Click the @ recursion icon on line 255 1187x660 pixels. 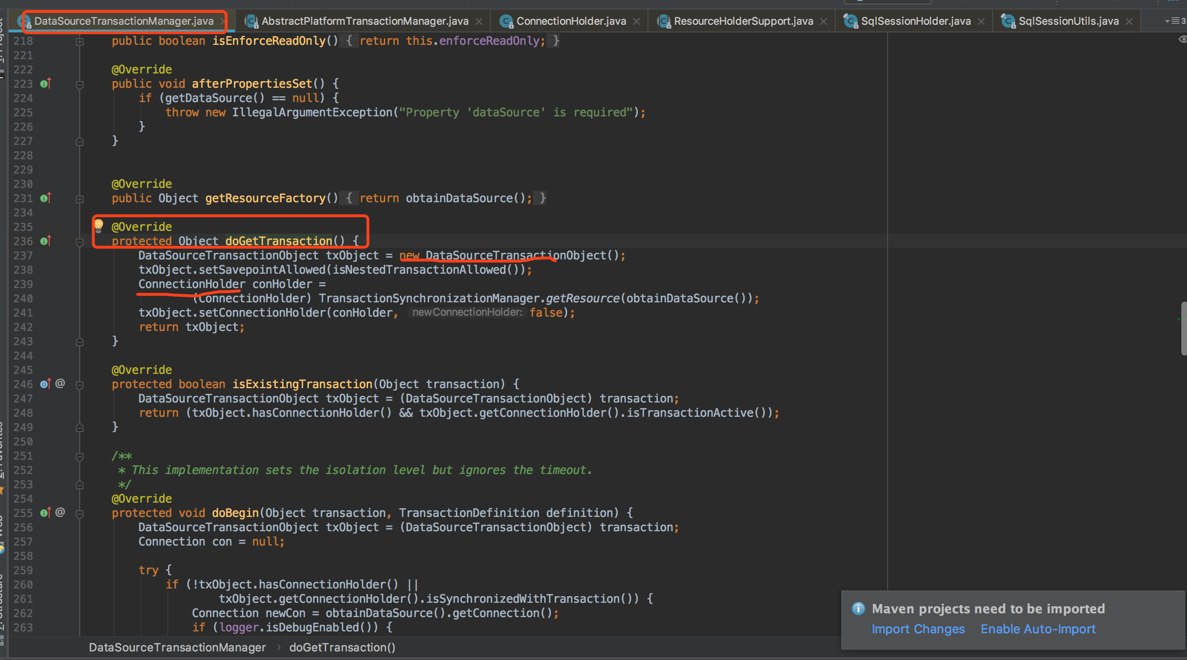tap(60, 512)
